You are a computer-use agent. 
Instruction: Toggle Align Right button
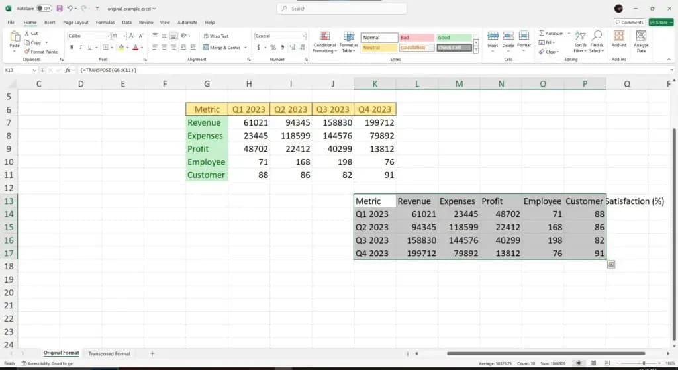[x=173, y=47]
